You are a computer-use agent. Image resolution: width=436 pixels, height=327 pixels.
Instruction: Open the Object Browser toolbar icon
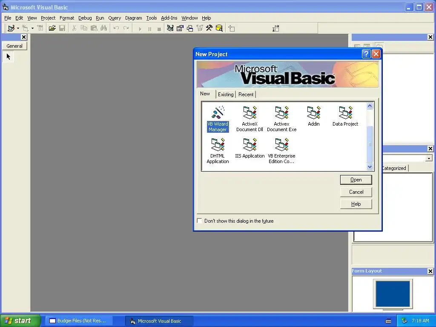tap(200, 29)
